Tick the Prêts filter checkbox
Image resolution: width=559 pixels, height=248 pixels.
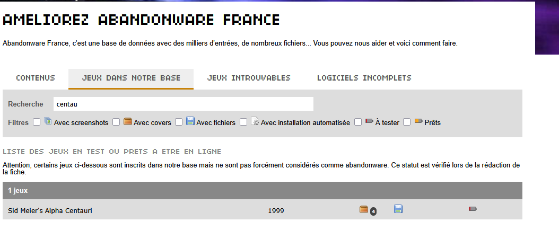(407, 122)
